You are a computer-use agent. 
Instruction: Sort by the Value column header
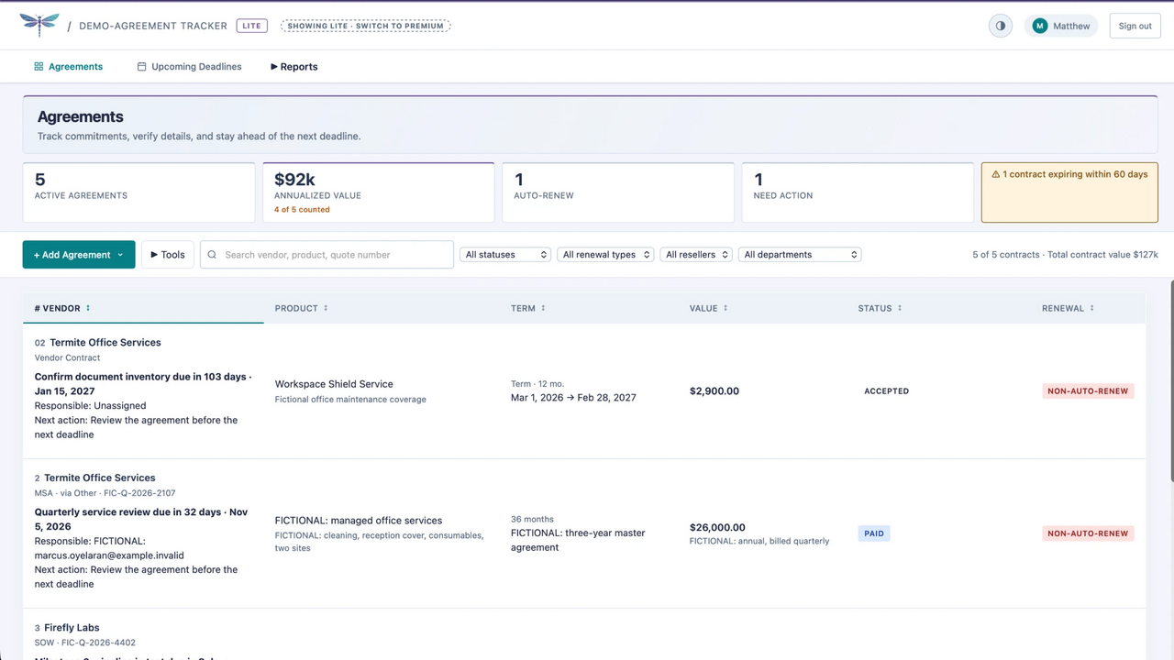pyautogui.click(x=709, y=308)
